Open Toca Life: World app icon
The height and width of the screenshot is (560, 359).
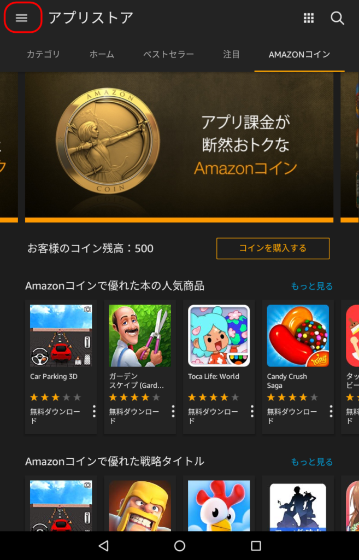pyautogui.click(x=219, y=335)
